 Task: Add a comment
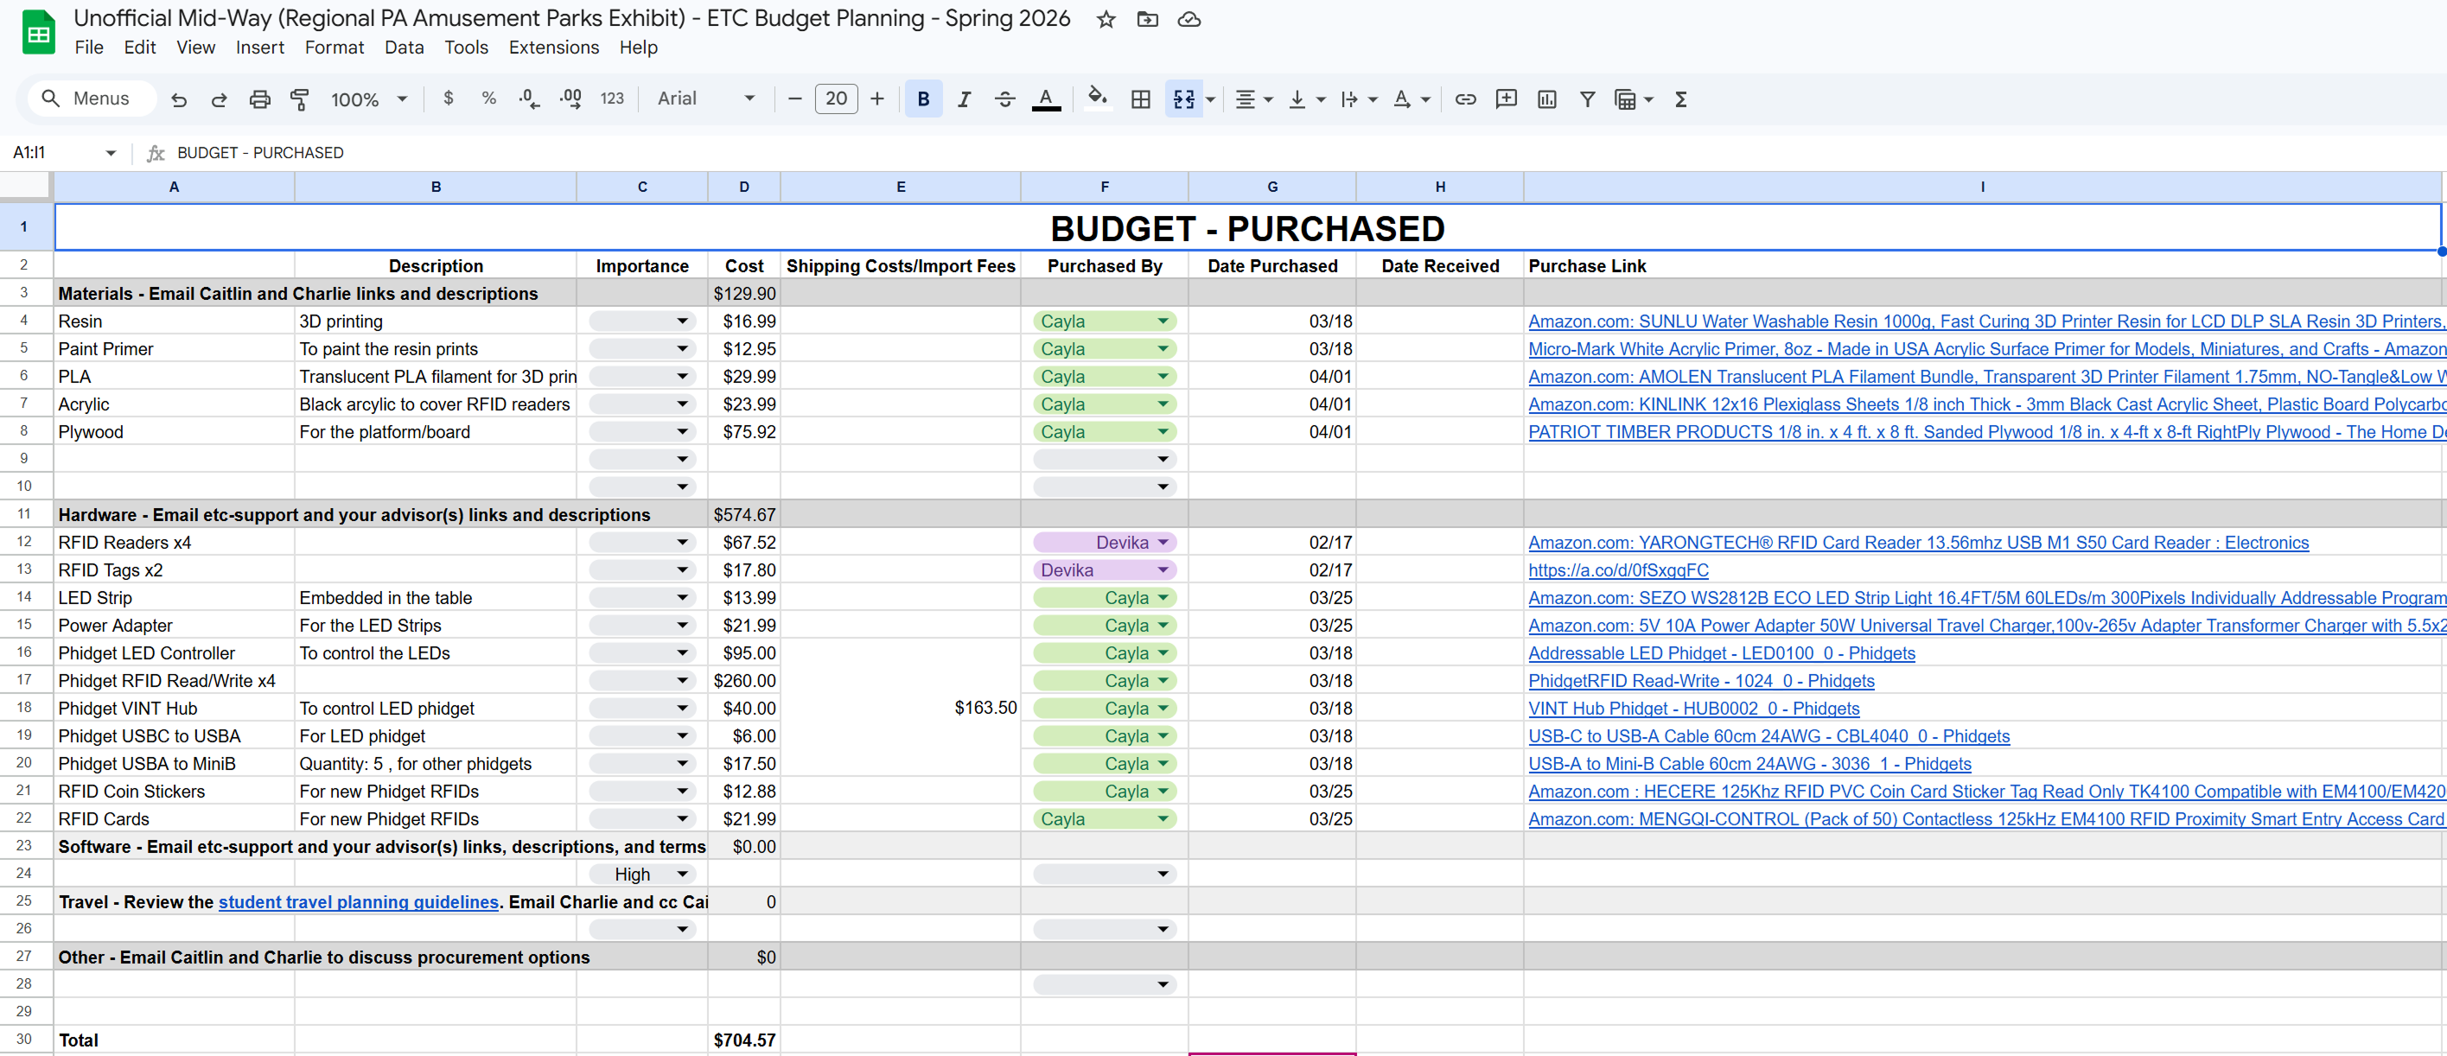[x=1506, y=99]
